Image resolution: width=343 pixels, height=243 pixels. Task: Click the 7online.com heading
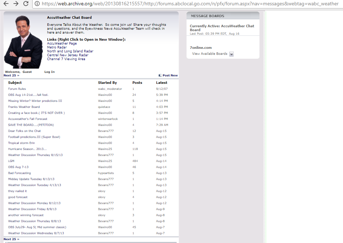(201, 48)
